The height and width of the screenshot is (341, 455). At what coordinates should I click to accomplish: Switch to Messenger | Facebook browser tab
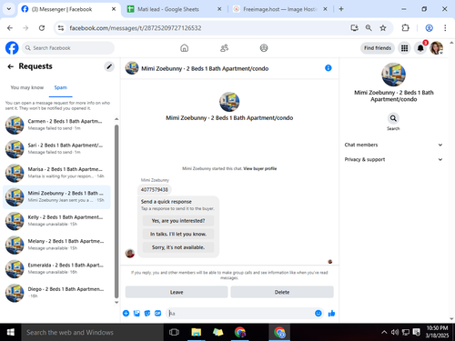69,9
